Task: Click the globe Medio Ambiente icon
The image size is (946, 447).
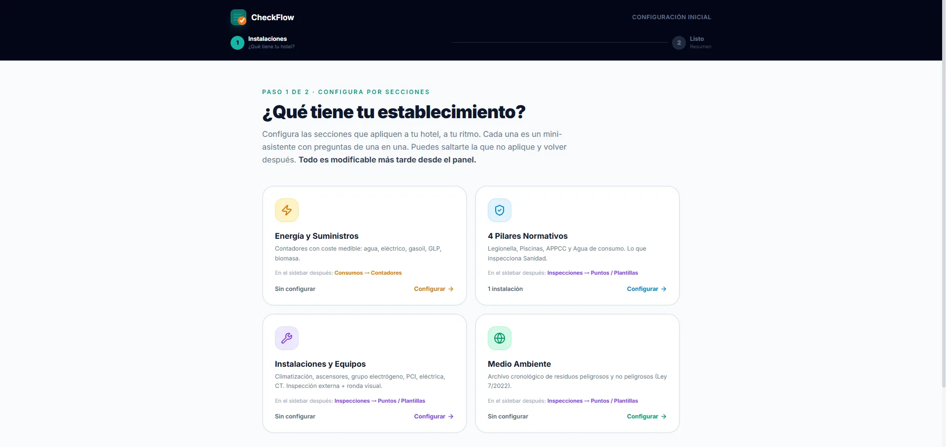Action: click(500, 338)
